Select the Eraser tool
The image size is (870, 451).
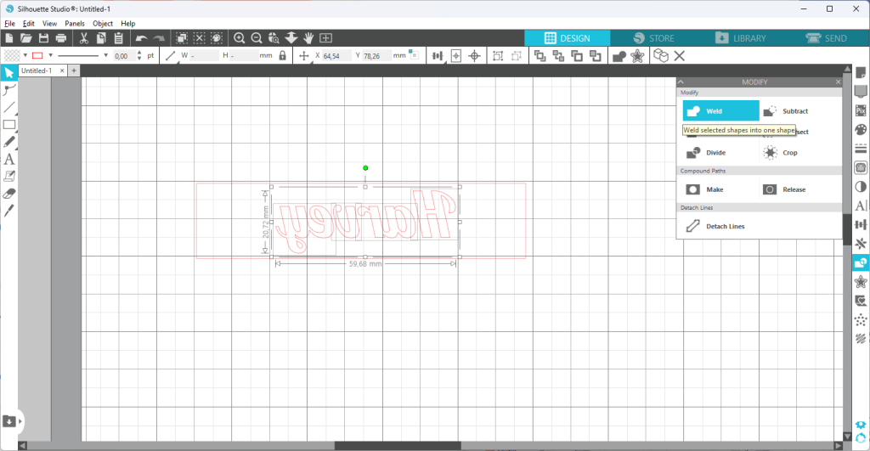point(8,194)
